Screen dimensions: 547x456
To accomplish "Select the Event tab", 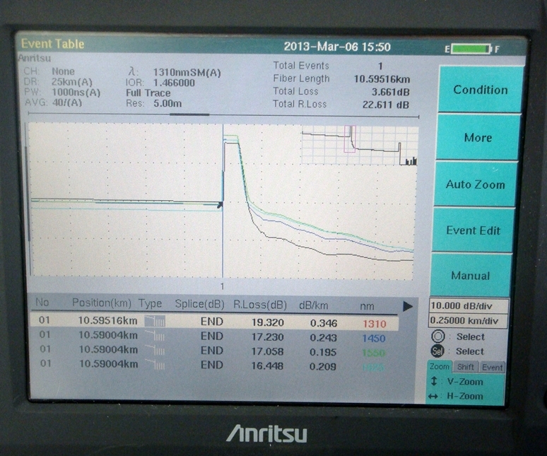I will pyautogui.click(x=492, y=367).
